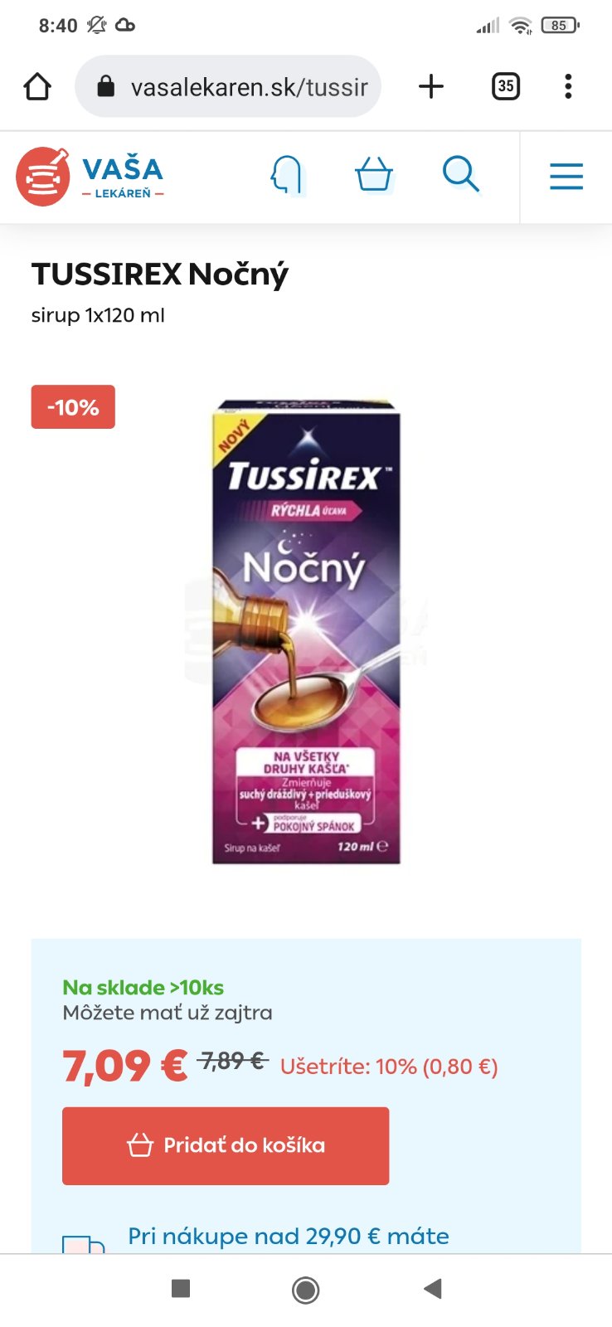Open the Vaša Lekáreň logo homepage
The width and height of the screenshot is (612, 1327).
(90, 177)
